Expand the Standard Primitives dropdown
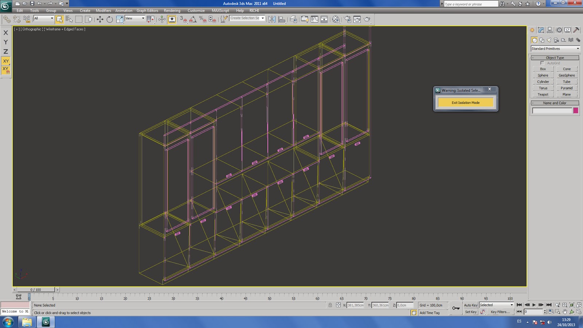The height and width of the screenshot is (328, 583). 555,48
